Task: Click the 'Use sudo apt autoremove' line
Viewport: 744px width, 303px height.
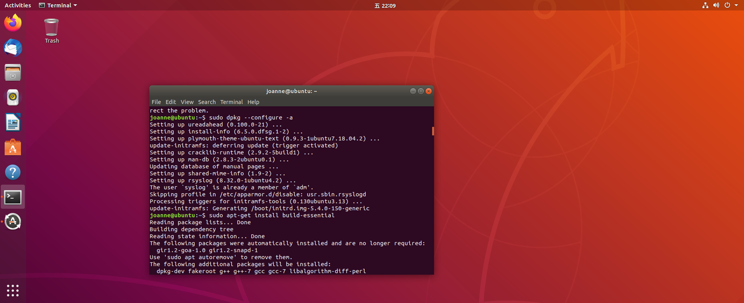Action: point(221,257)
